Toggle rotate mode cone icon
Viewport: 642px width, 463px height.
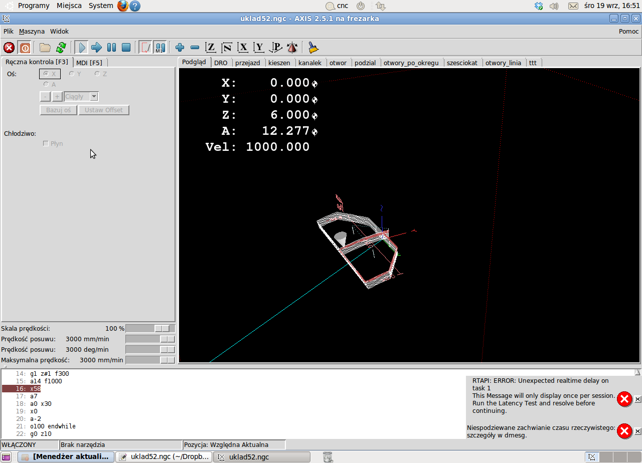pyautogui.click(x=292, y=48)
